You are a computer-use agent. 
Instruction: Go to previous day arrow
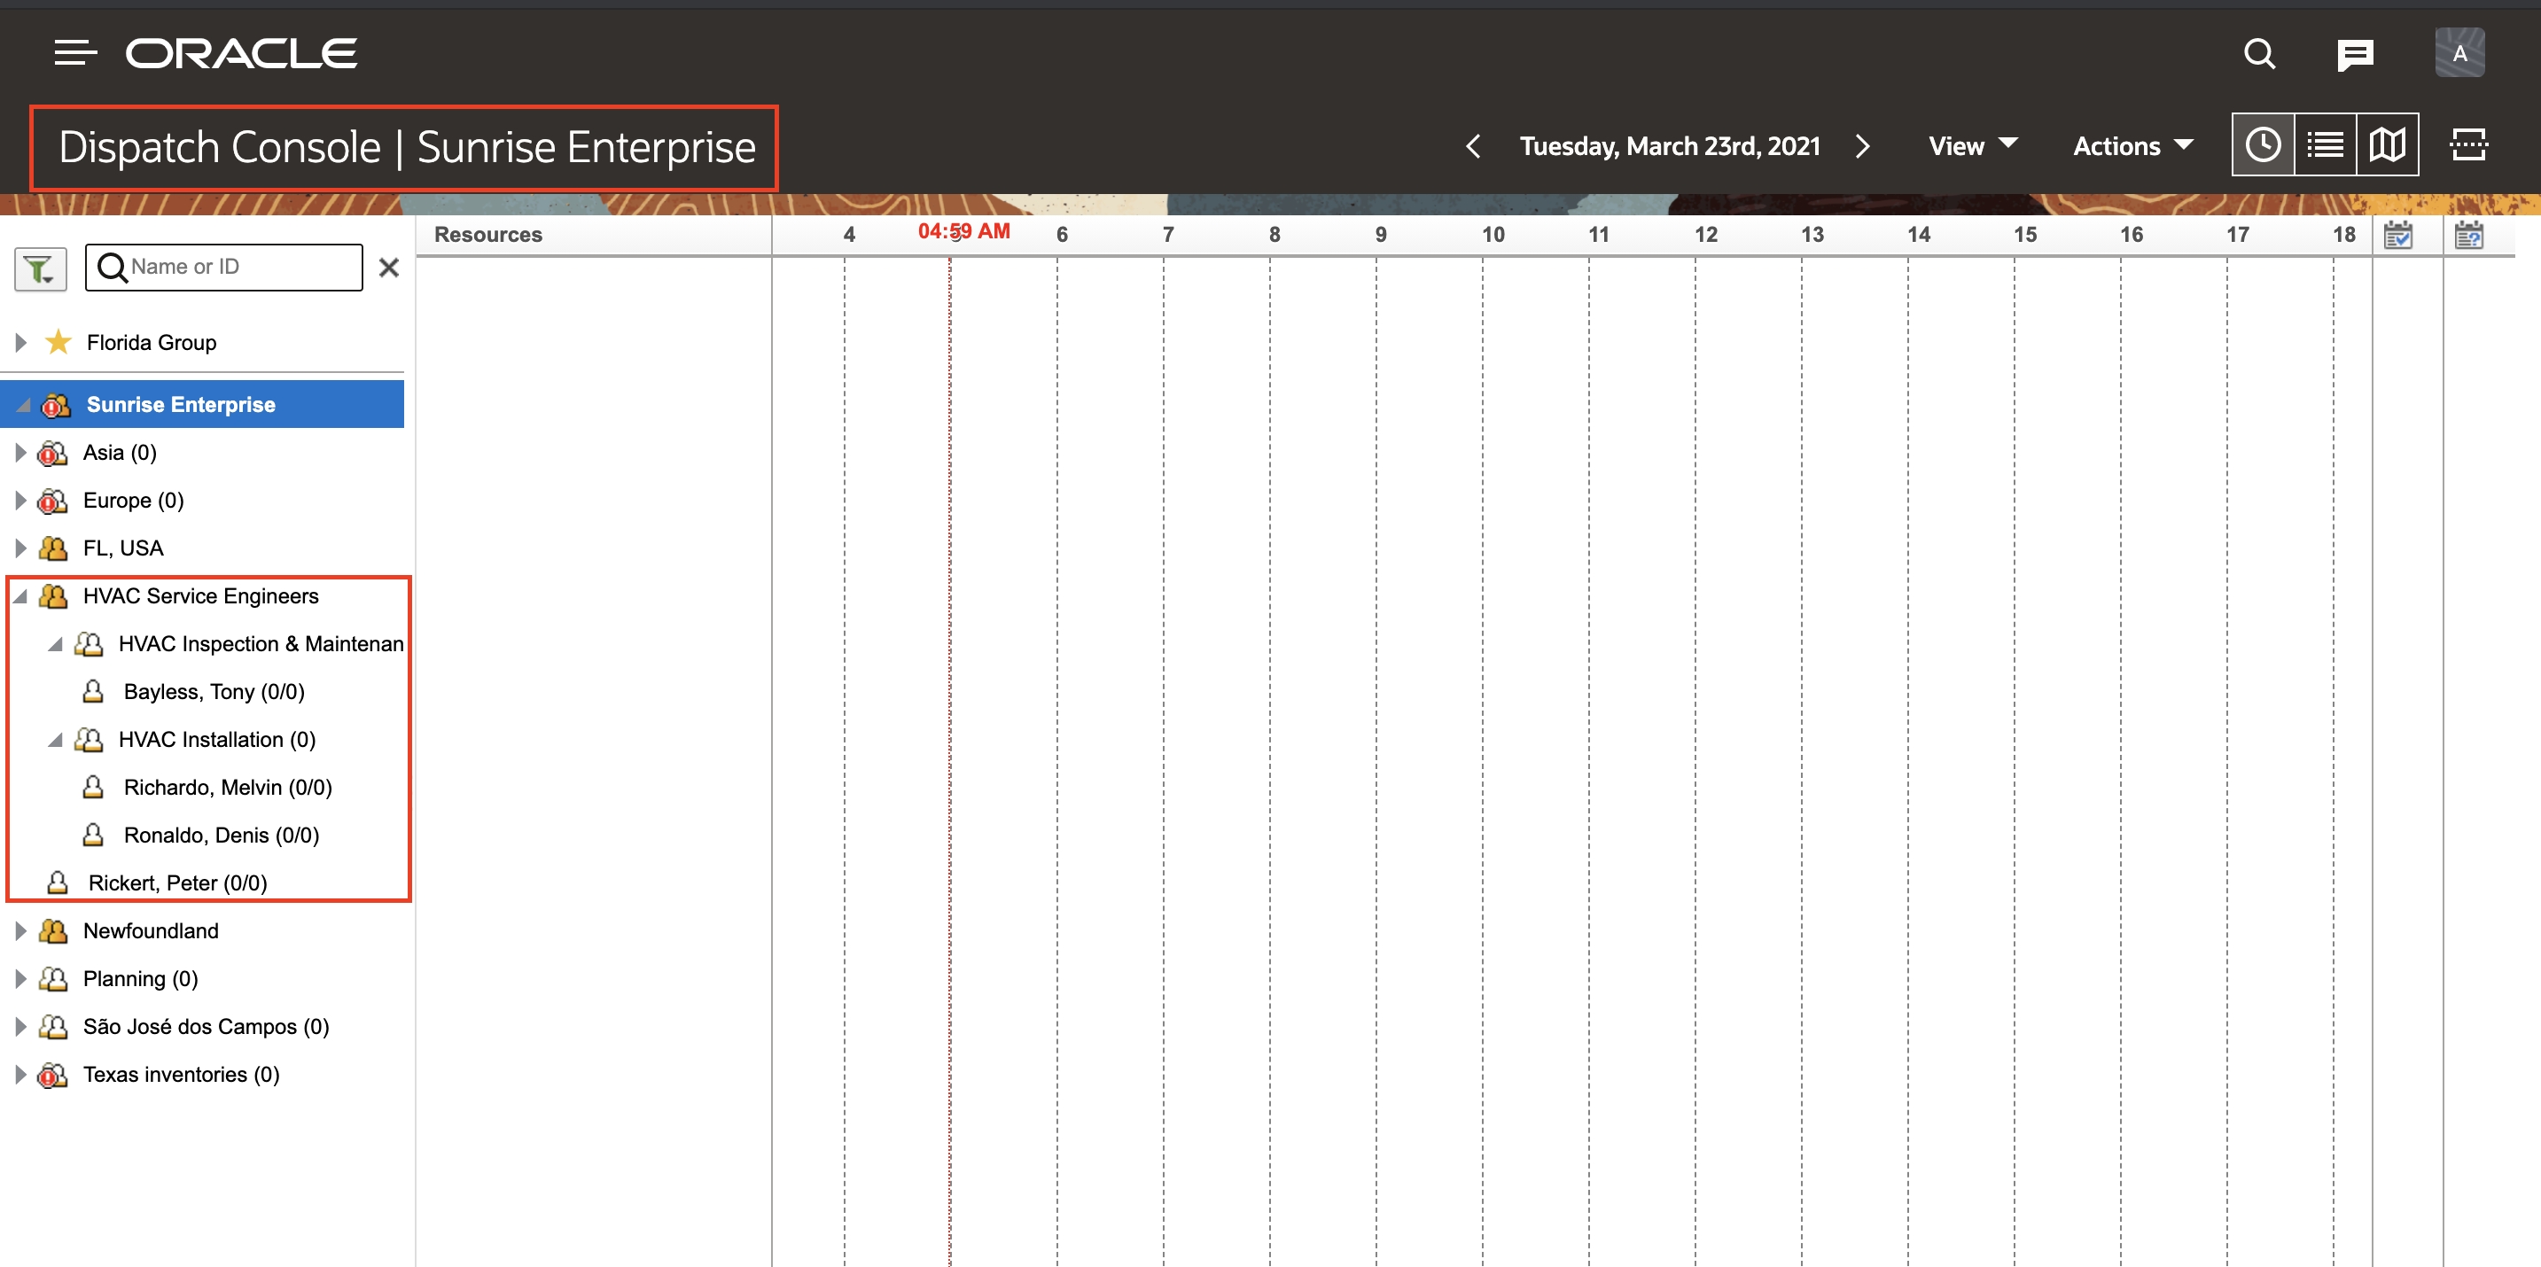coord(1473,146)
